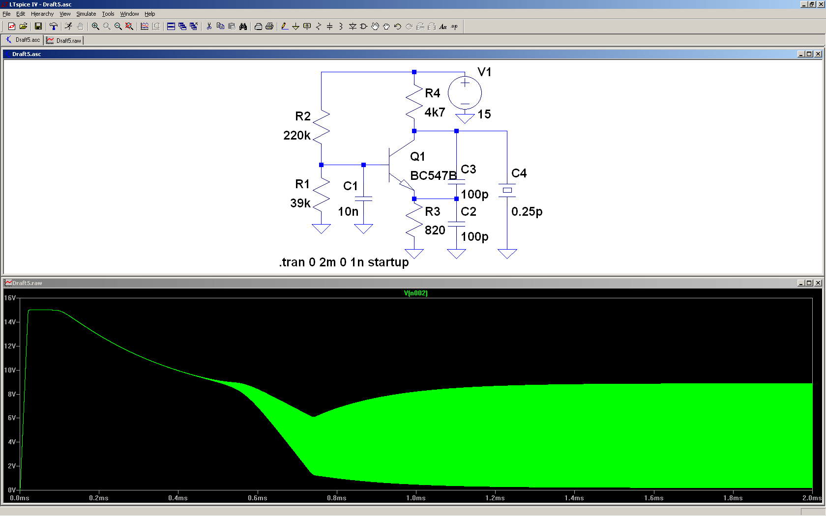Viewport: 826px width, 516px height.
Task: Open the Simulate menu
Action: tap(86, 14)
